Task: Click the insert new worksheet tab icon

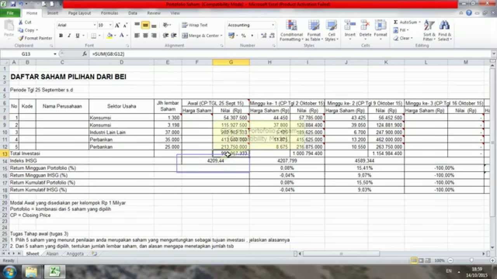Action: click(x=94, y=254)
